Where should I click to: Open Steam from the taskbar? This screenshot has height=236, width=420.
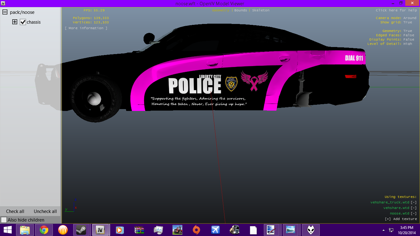tap(81, 230)
